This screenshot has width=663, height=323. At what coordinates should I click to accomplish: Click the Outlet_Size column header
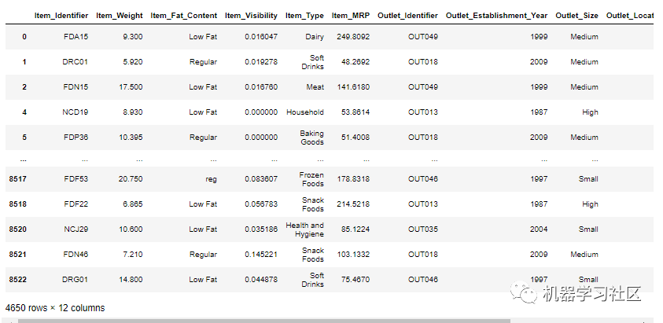(576, 16)
